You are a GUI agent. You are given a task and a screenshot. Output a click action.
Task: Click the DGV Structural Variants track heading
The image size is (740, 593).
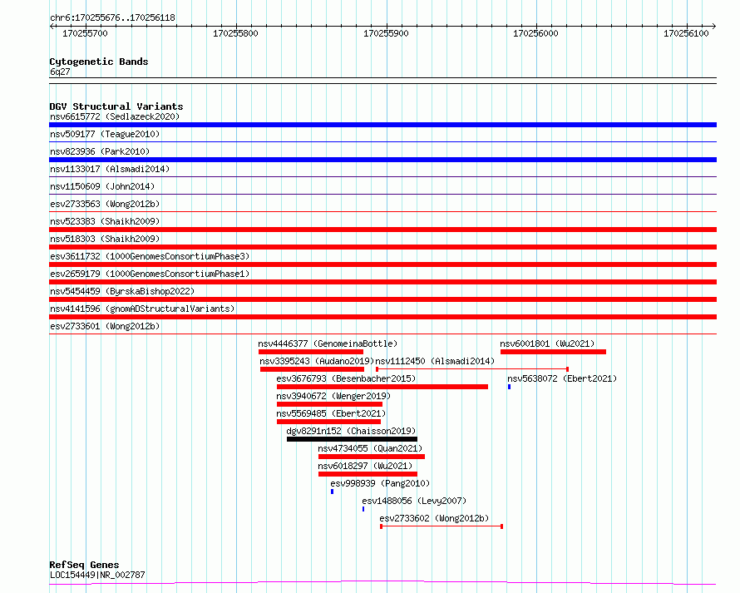(x=116, y=106)
